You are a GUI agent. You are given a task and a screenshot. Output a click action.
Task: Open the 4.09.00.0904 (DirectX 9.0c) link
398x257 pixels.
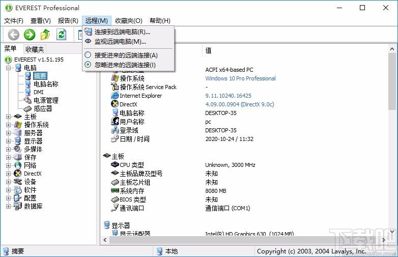240,104
